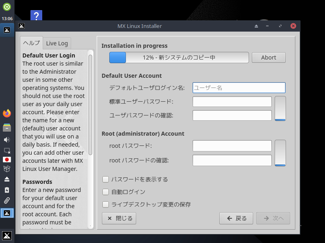Toggle ライブデスクトップ変更の保存 checkbox

click(x=106, y=205)
